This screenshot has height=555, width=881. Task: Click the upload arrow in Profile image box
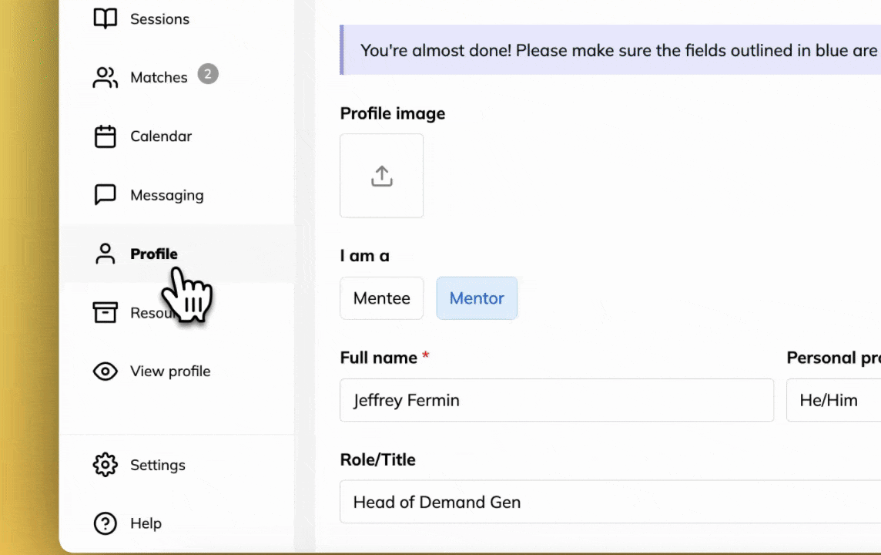tap(382, 176)
